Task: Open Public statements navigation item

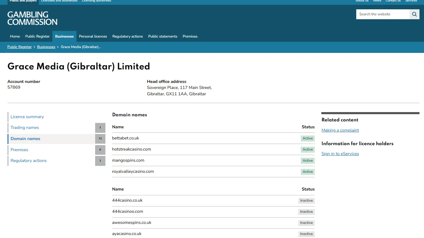Action: click(x=163, y=36)
